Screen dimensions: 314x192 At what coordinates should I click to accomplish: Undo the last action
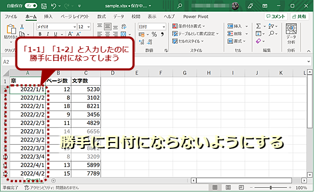(53, 6)
